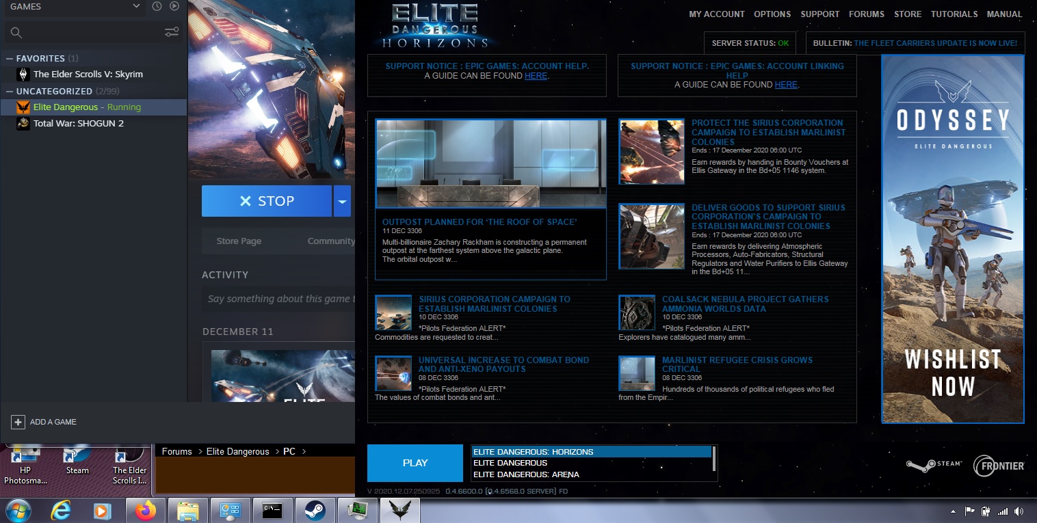Open STORE in the launcher menu

pos(908,14)
